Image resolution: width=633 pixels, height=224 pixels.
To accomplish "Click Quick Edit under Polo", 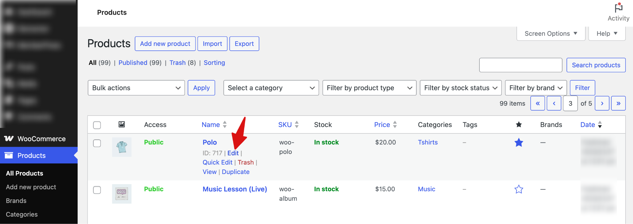I will tap(218, 162).
